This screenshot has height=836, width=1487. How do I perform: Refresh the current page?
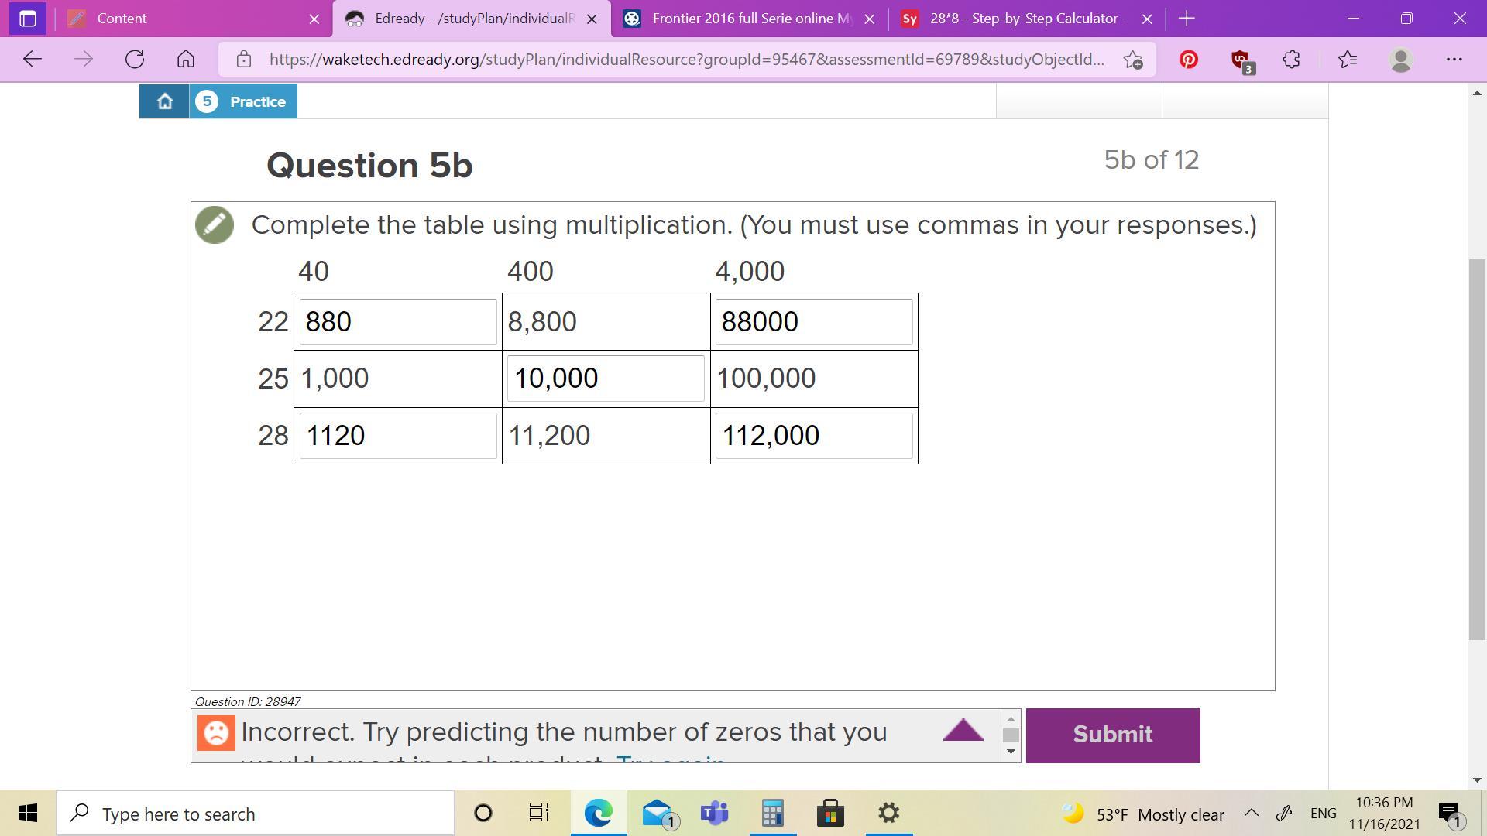point(135,60)
